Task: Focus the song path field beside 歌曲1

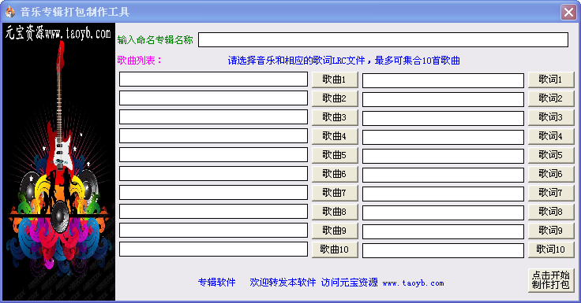Action: (213, 79)
